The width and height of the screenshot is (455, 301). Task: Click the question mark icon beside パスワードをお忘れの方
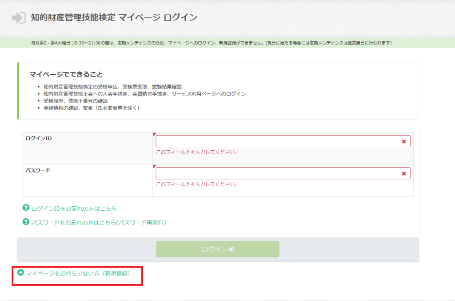26,222
